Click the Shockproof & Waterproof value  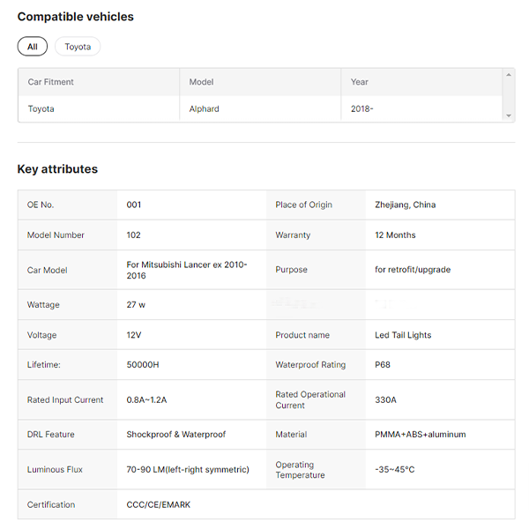[176, 434]
